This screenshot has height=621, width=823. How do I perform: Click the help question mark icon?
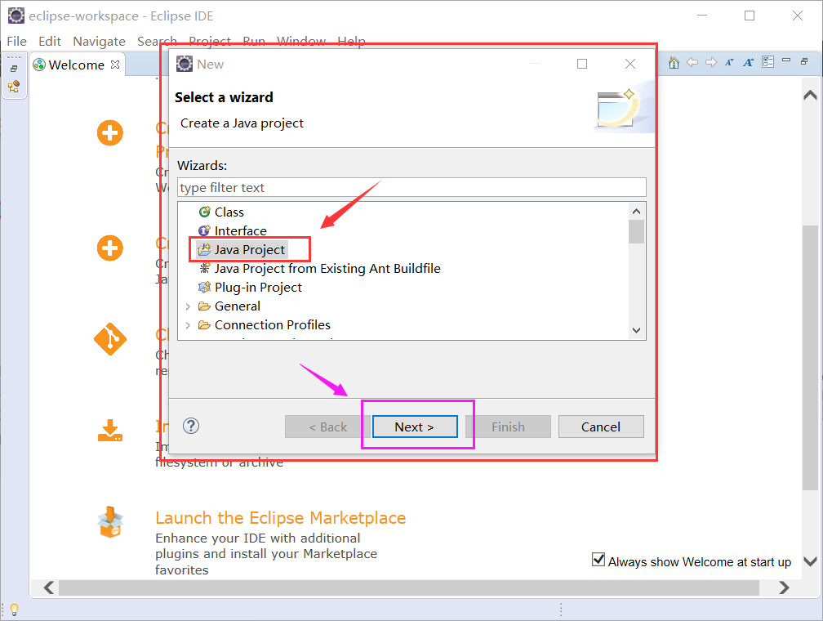[x=191, y=426]
